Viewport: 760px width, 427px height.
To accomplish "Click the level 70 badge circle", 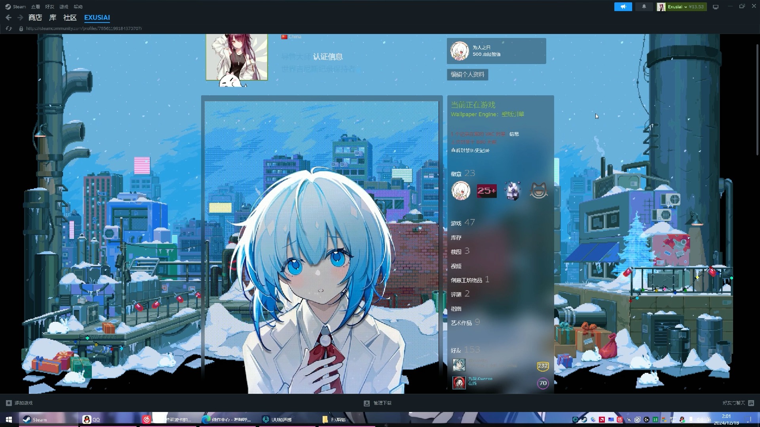I will click(x=543, y=383).
